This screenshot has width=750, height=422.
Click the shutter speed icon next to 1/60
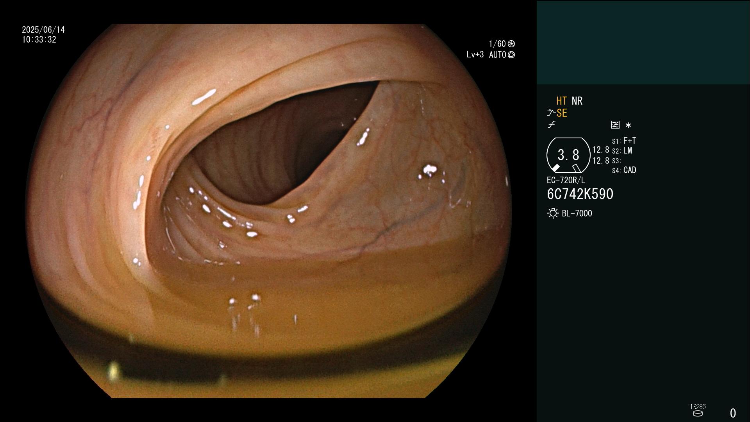coord(511,44)
